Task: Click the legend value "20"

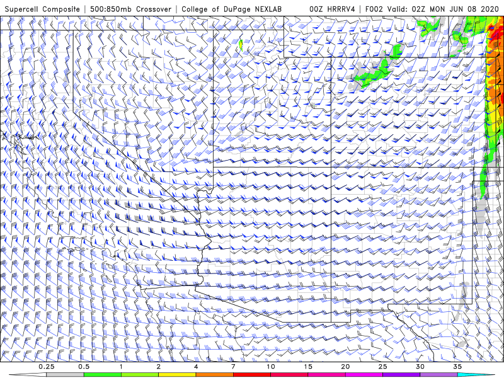Action: coord(345,367)
